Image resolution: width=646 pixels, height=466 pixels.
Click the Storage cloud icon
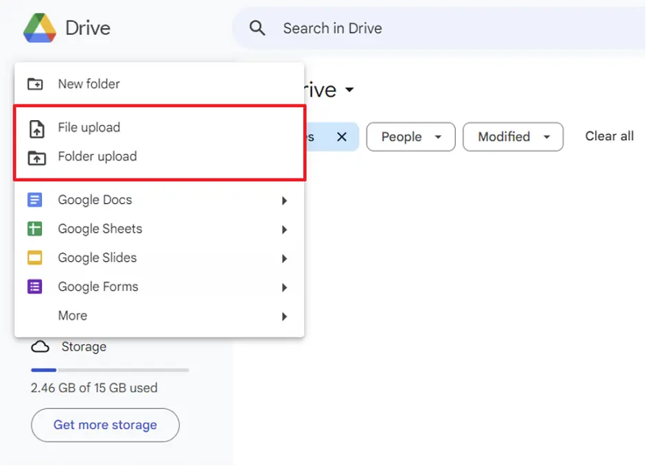coord(40,347)
